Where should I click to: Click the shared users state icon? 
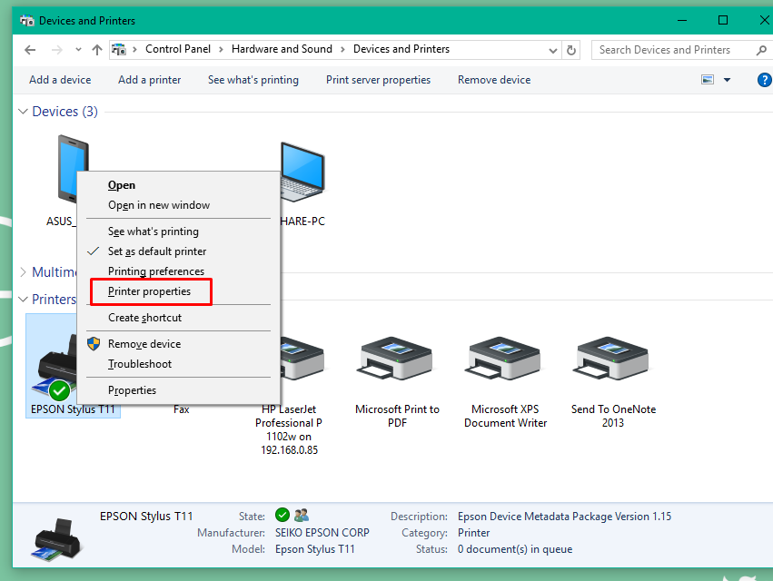pyautogui.click(x=302, y=515)
